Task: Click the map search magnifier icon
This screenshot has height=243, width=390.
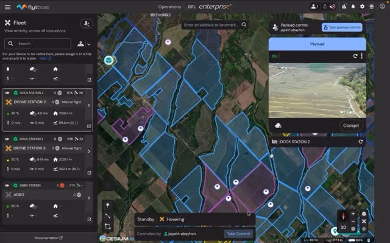Action: click(244, 24)
